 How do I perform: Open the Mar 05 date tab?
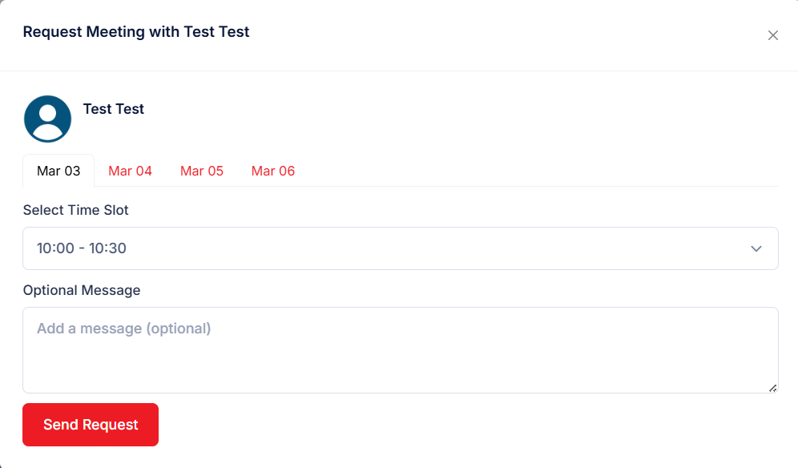[202, 171]
